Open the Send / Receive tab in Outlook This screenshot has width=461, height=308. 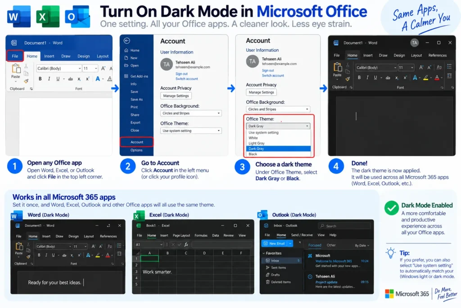point(302,235)
